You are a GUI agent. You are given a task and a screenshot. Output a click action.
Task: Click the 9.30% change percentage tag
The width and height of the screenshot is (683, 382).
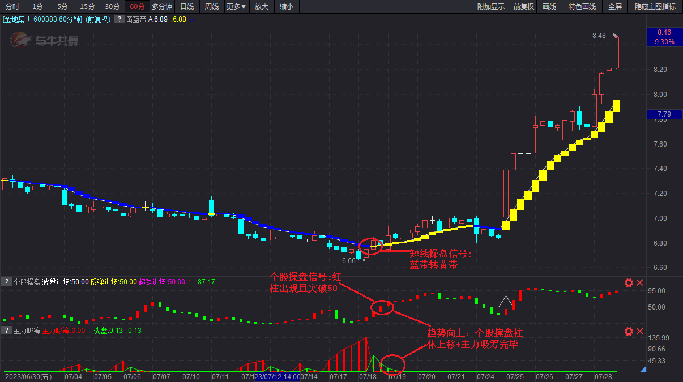coord(664,41)
